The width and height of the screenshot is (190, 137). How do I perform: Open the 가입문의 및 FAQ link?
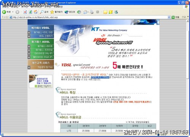click(45, 68)
